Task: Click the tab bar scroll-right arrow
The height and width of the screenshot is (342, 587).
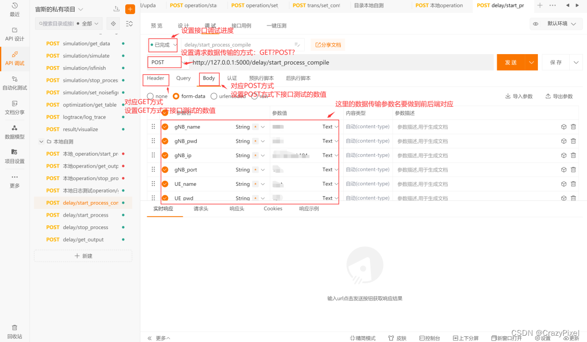Action: pos(577,5)
